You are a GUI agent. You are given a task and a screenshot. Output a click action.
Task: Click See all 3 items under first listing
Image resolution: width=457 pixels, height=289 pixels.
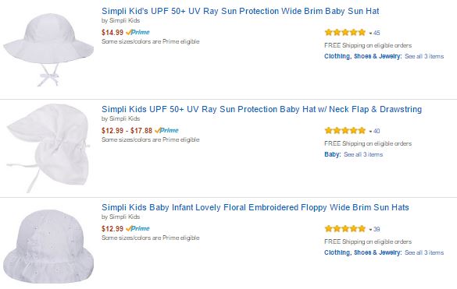[x=424, y=56]
